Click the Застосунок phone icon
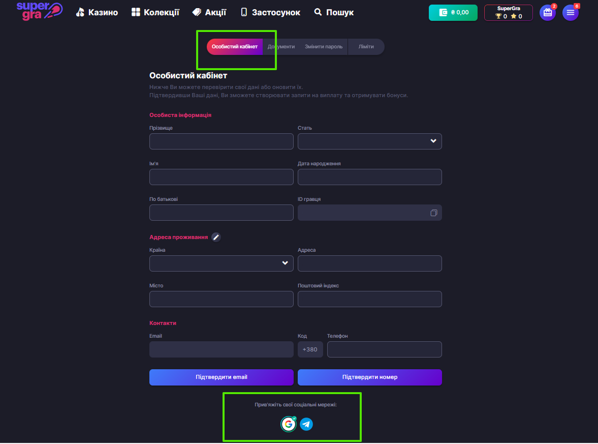The width and height of the screenshot is (598, 444). pos(244,12)
